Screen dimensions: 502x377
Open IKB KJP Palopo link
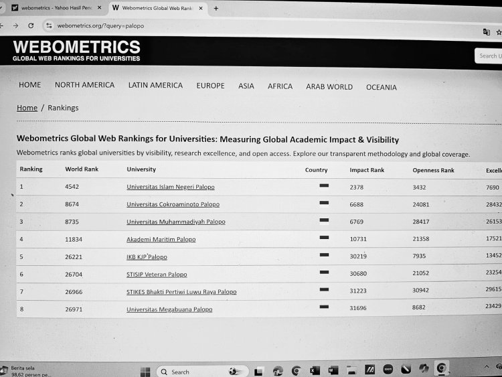point(147,257)
